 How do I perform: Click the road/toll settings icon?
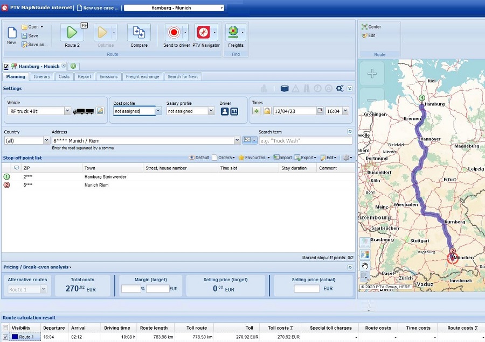(307, 89)
